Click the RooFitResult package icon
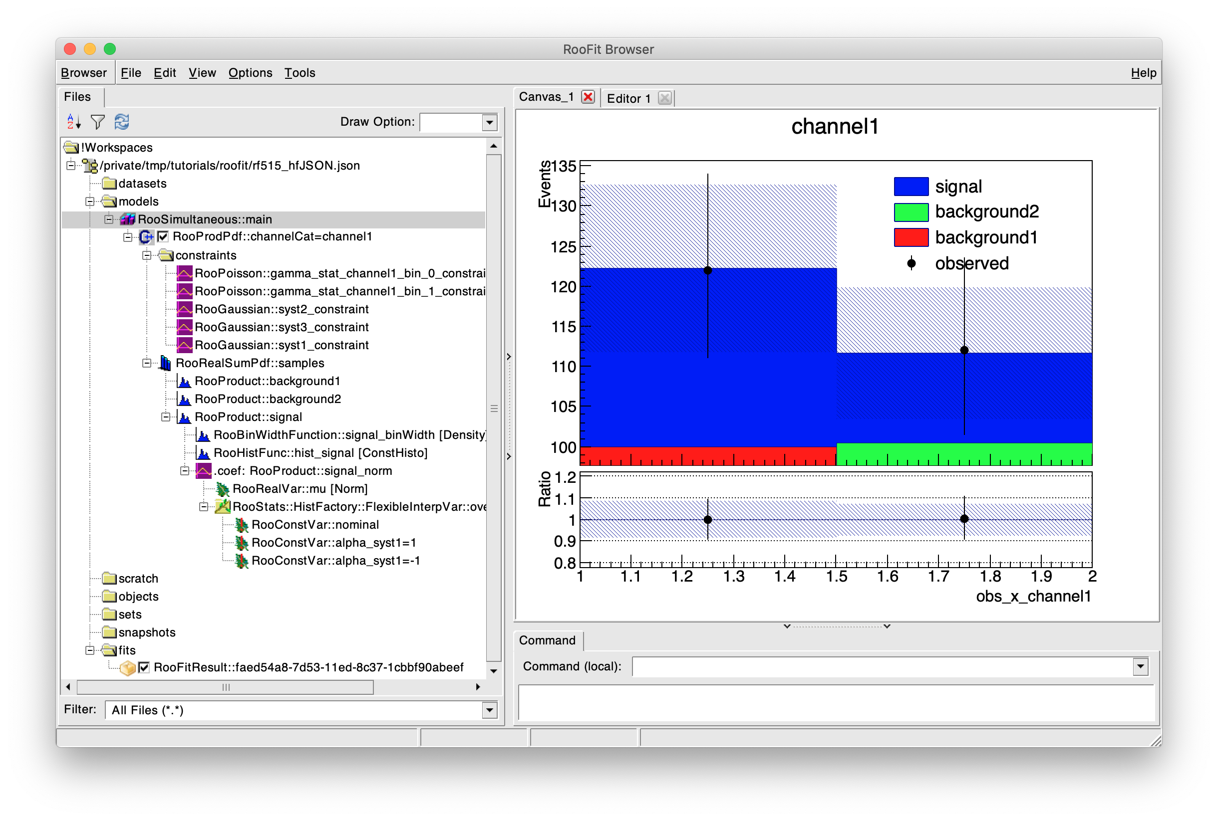 click(x=127, y=667)
